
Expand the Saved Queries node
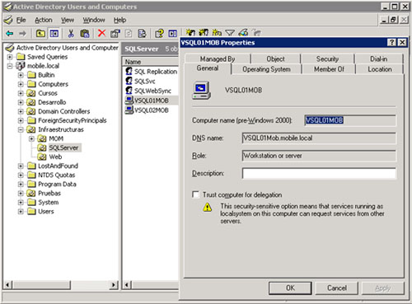10,57
